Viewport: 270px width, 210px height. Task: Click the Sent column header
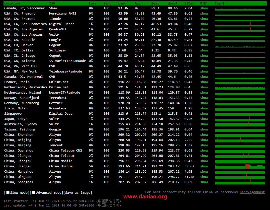(107, 4)
